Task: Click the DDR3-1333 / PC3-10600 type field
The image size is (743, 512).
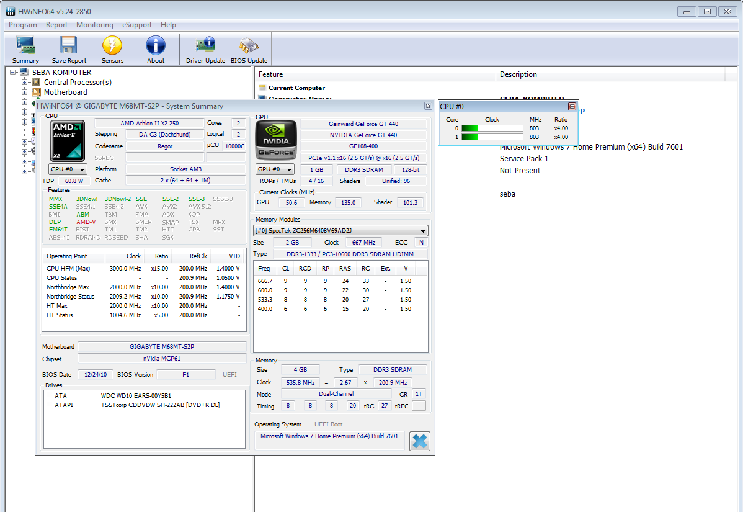Action: [350, 254]
